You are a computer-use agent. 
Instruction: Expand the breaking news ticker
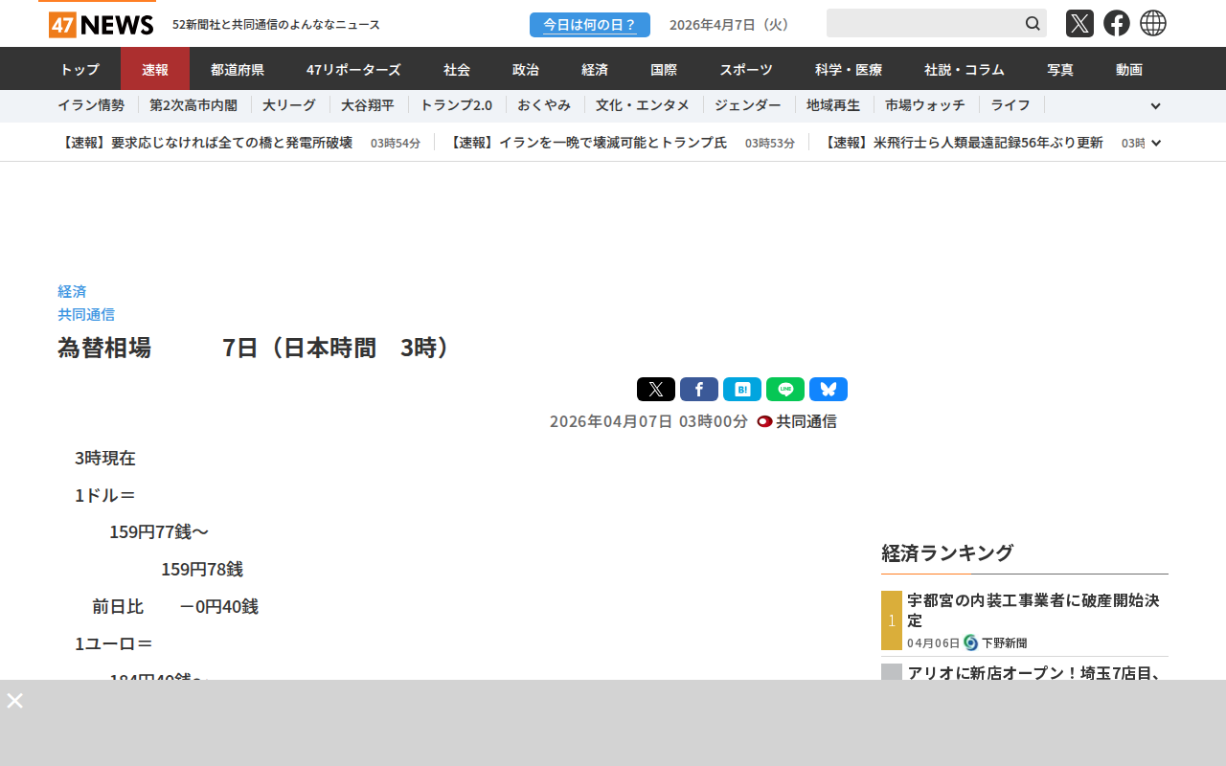tap(1156, 143)
